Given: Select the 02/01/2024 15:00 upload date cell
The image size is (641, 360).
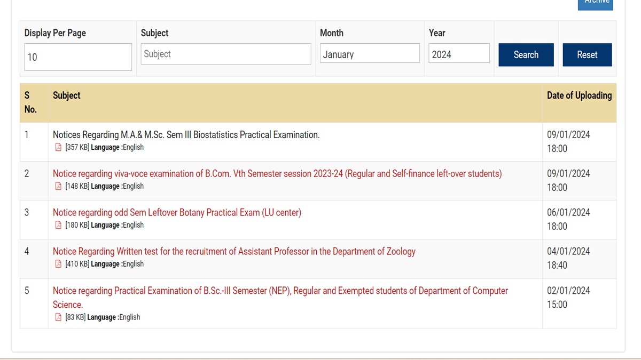Looking at the screenshot, I should coord(579,303).
